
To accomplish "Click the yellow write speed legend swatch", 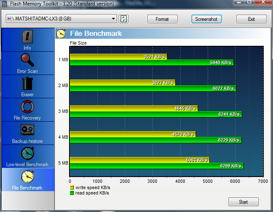I will [x=72, y=187].
